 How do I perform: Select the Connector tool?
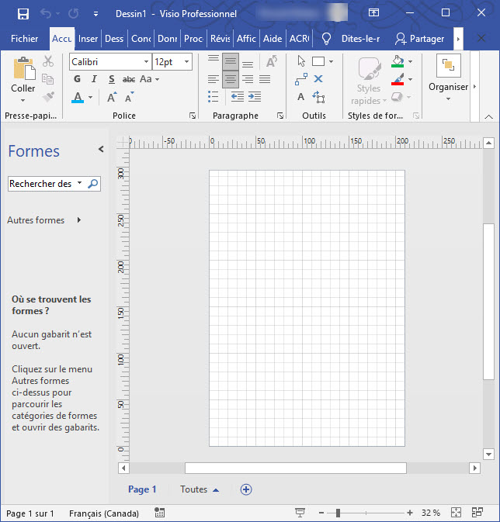tap(301, 79)
